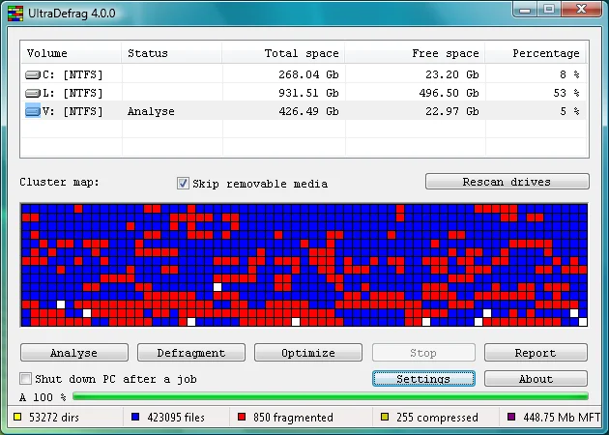Screen dimensions: 609x435
Task: Click the 850 fragmented status text
Action: (293, 418)
